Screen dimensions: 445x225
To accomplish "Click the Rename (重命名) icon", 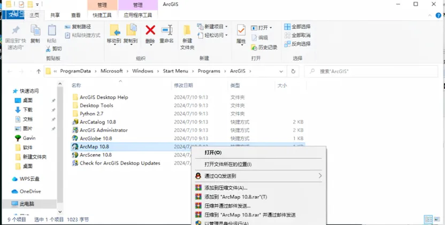I will pos(166,30).
